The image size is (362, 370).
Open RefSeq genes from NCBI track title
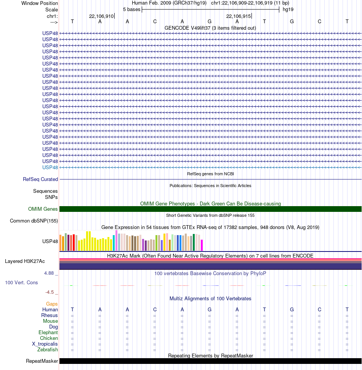210,174
